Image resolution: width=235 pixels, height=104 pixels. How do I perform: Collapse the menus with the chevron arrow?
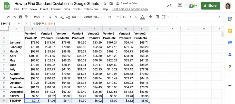point(220,17)
